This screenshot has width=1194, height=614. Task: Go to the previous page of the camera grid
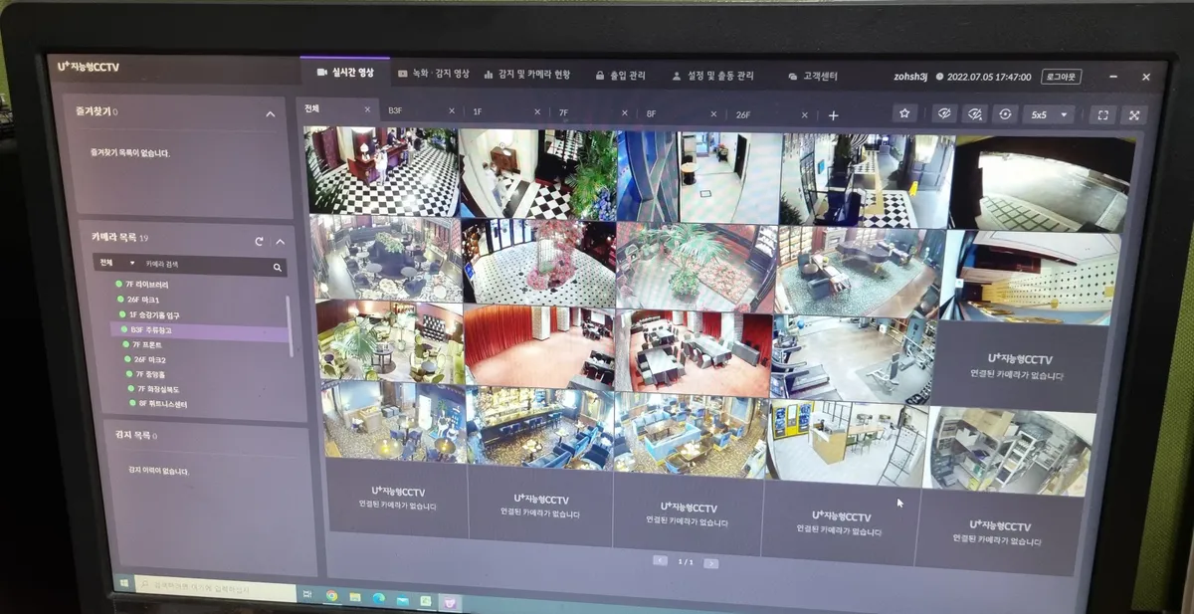pyautogui.click(x=660, y=561)
